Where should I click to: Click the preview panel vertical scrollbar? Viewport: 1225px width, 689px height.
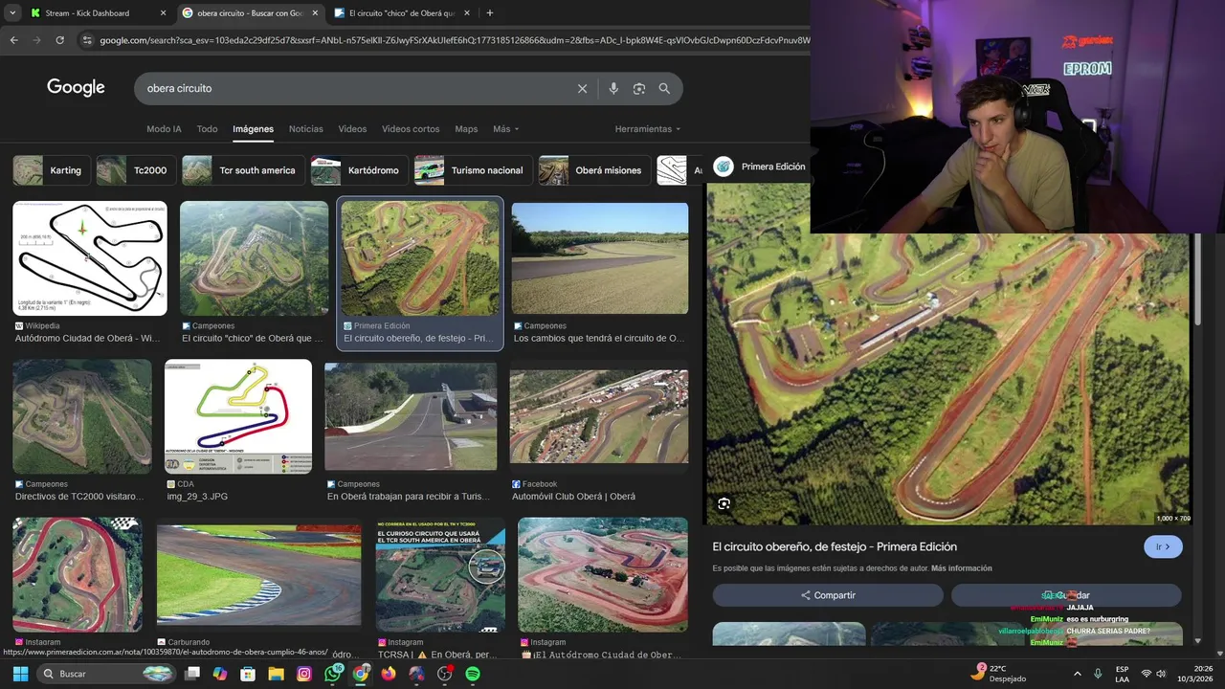1197,278
